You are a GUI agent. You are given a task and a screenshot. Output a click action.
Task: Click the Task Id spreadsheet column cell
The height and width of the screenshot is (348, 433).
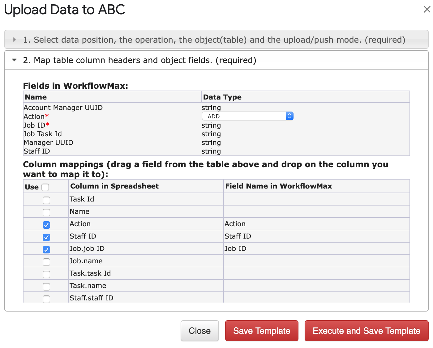pos(146,199)
